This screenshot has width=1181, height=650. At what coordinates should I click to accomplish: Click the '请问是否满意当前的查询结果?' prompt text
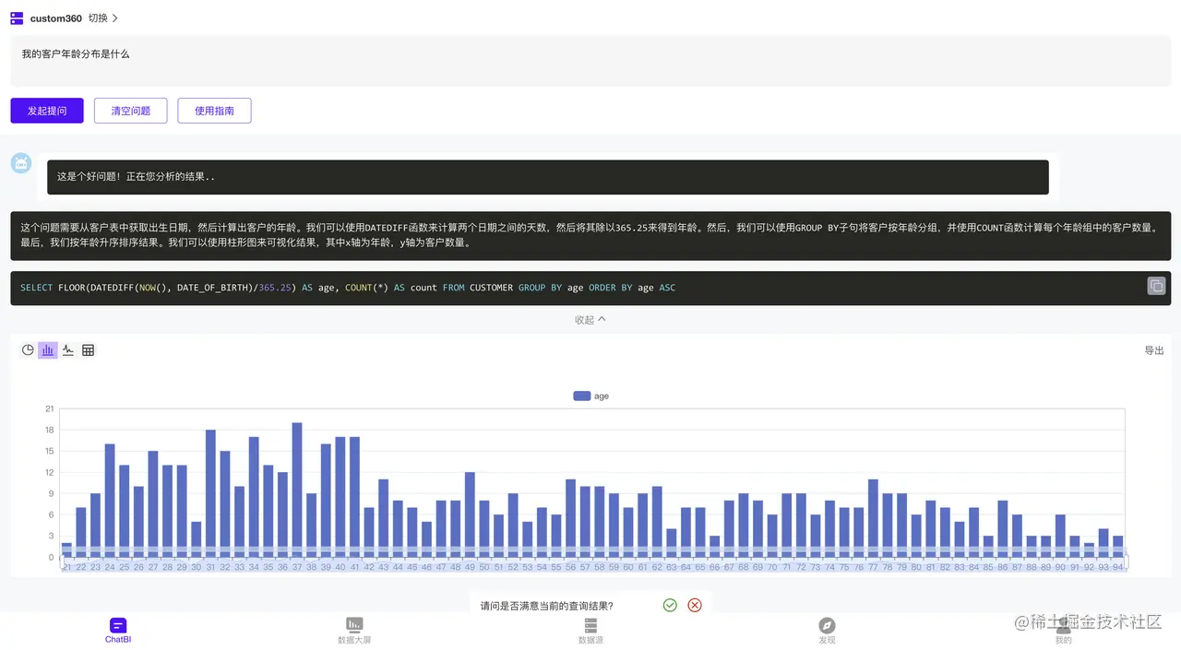click(547, 606)
